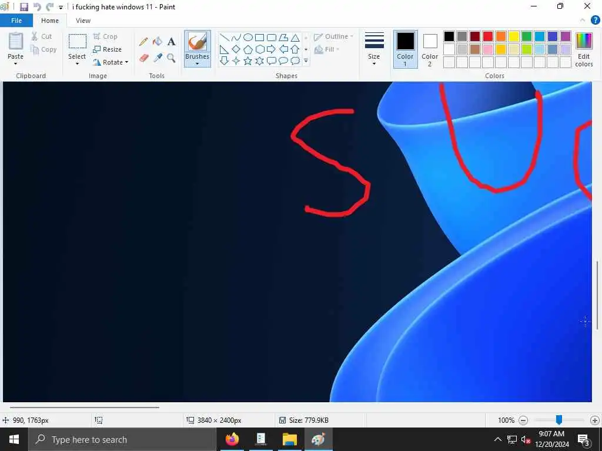602x451 pixels.
Task: Choose the Right arrow shape
Action: click(x=272, y=49)
